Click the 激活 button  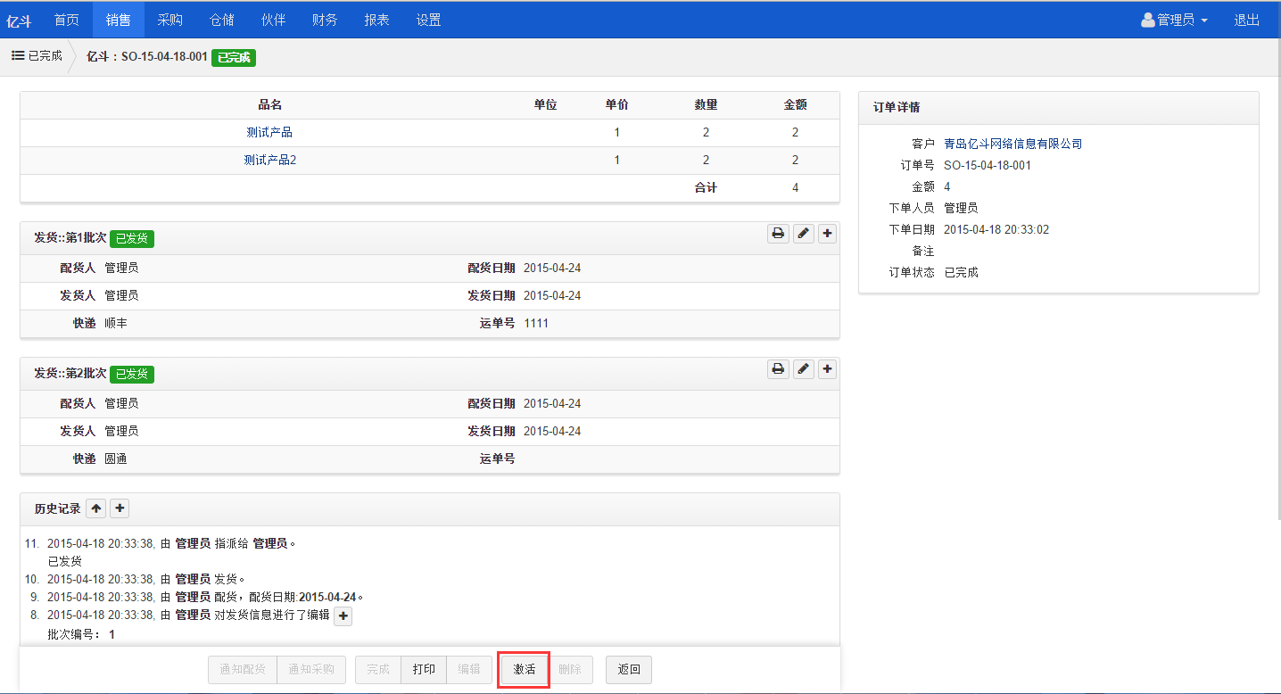click(x=524, y=670)
